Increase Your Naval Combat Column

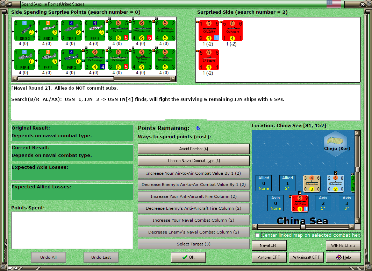194,220
